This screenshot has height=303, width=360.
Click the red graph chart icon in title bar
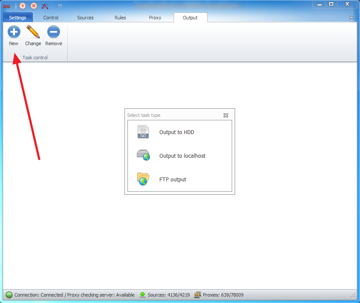pos(45,6)
